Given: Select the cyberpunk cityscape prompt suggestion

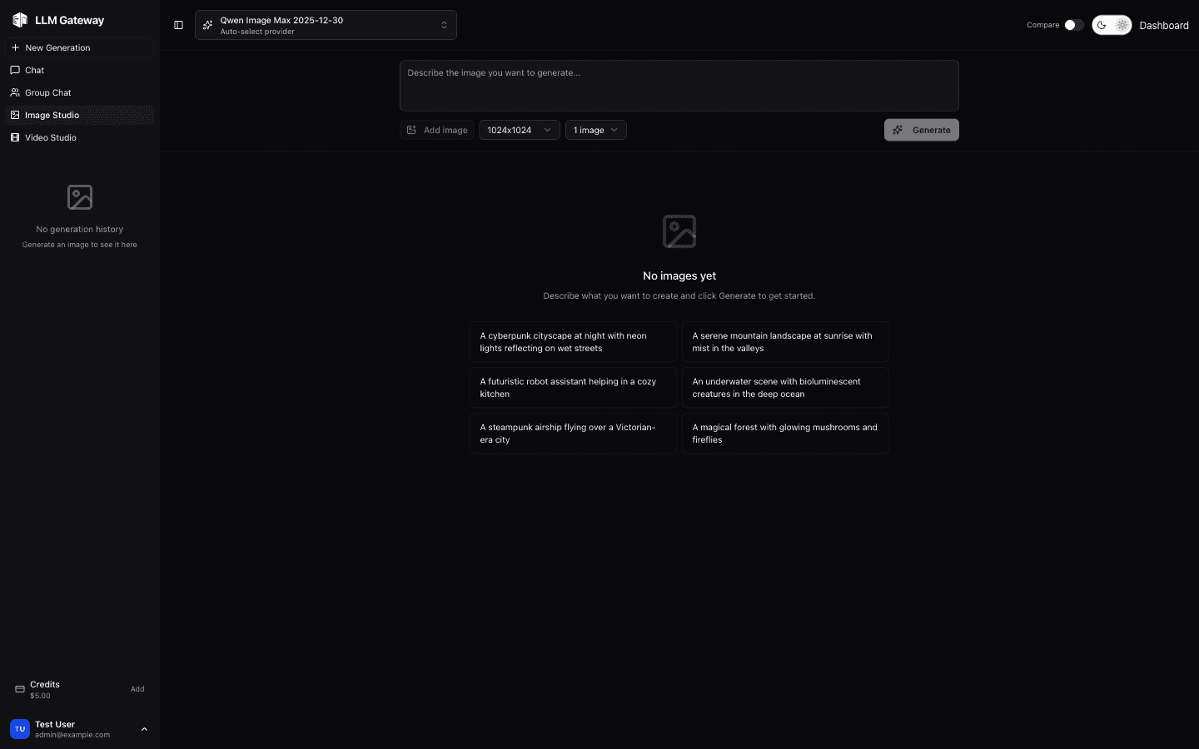Looking at the screenshot, I should 573,342.
